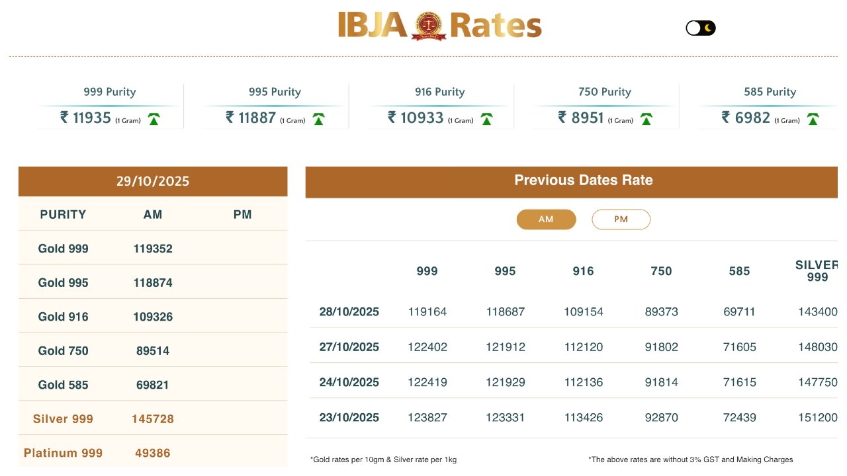Click the 585 Purity green up arrow
The height and width of the screenshot is (476, 847).
tap(813, 119)
